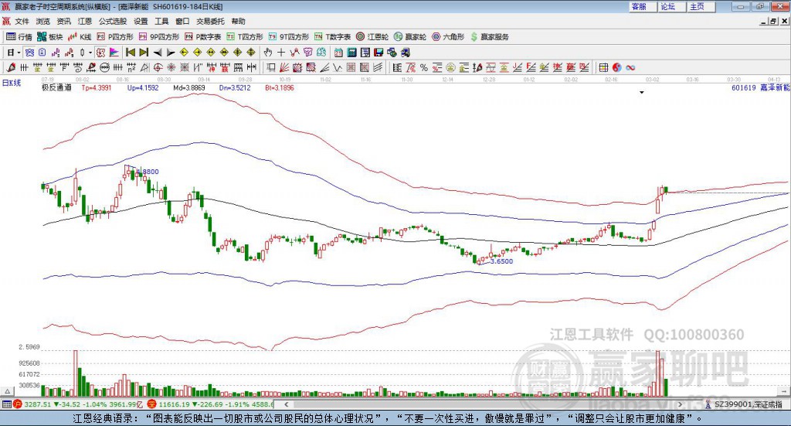
Task: Click the 极反通道 indicator name
Action: point(56,88)
